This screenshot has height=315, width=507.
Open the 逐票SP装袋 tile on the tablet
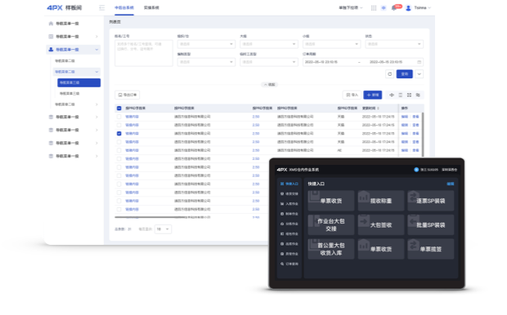pyautogui.click(x=431, y=201)
